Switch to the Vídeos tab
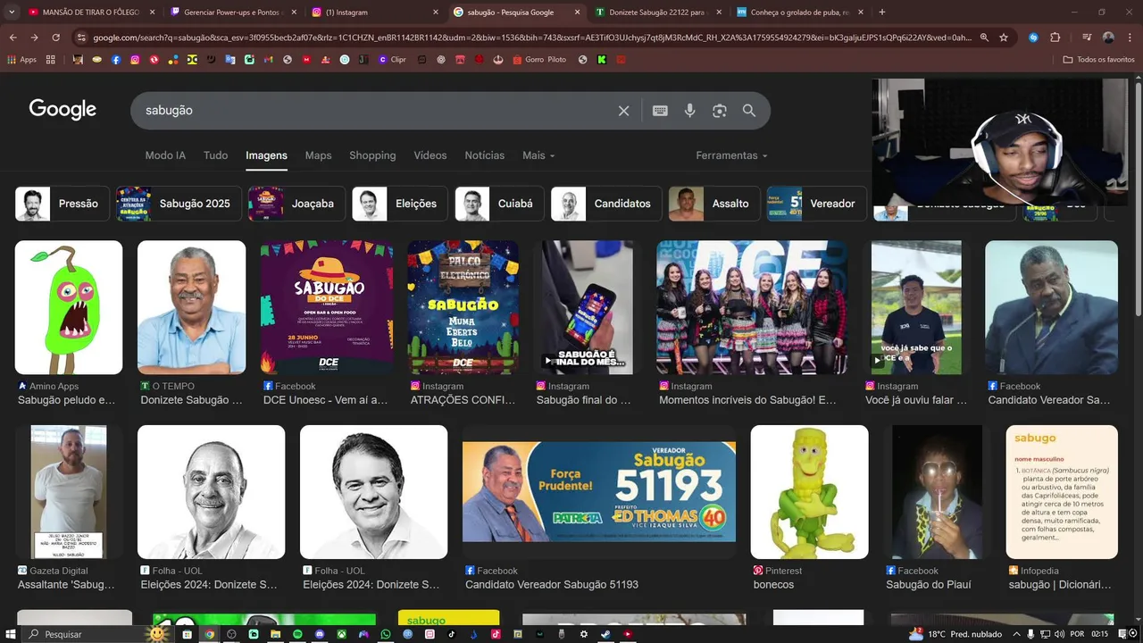Screen dimensions: 1143x643 click(x=430, y=155)
